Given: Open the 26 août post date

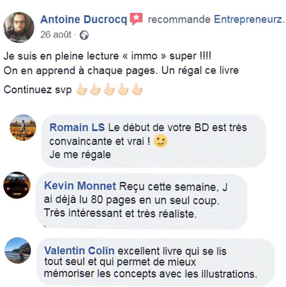Looking at the screenshot, I should tap(56, 35).
